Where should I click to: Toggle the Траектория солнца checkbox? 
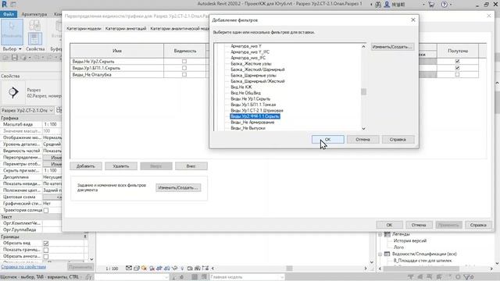pos(46,210)
